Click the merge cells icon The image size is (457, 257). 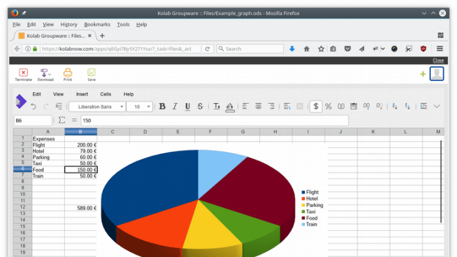pyautogui.click(x=300, y=106)
